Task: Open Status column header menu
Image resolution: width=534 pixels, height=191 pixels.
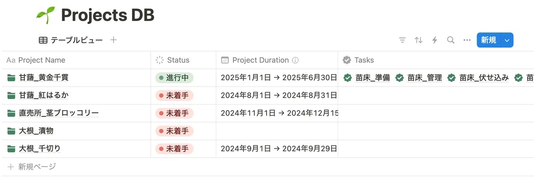Action: tap(183, 60)
